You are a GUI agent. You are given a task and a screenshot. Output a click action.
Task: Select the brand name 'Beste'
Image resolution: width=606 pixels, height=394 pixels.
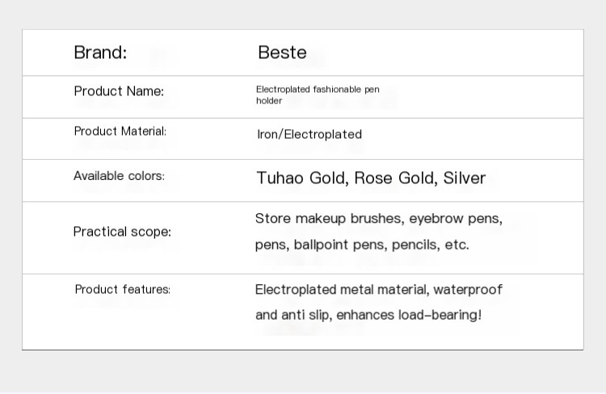282,52
